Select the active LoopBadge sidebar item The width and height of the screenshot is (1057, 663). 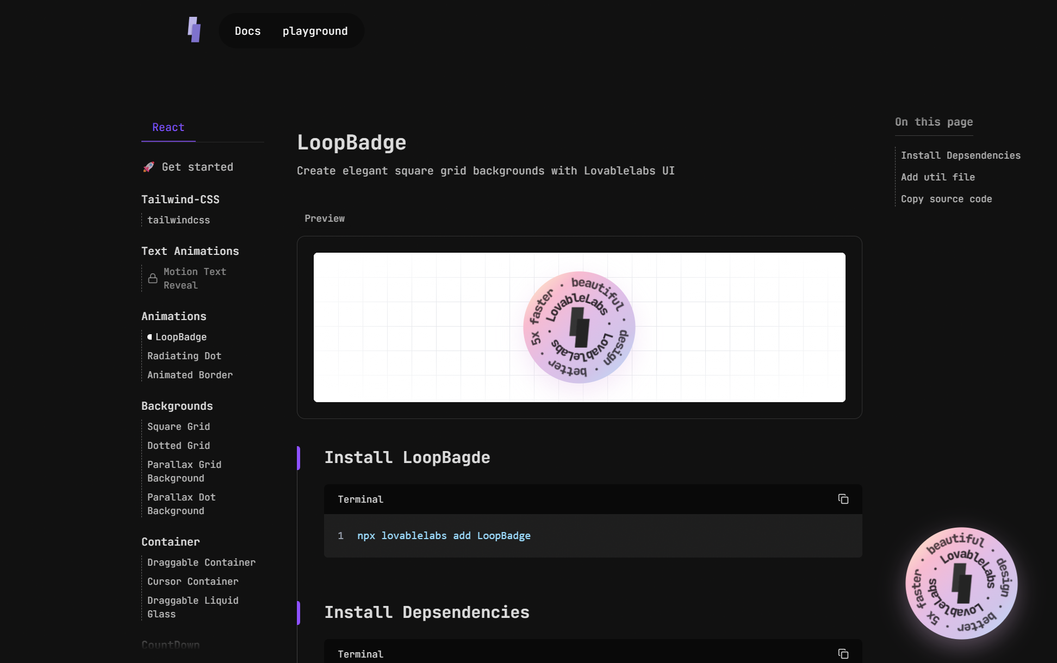pyautogui.click(x=181, y=337)
